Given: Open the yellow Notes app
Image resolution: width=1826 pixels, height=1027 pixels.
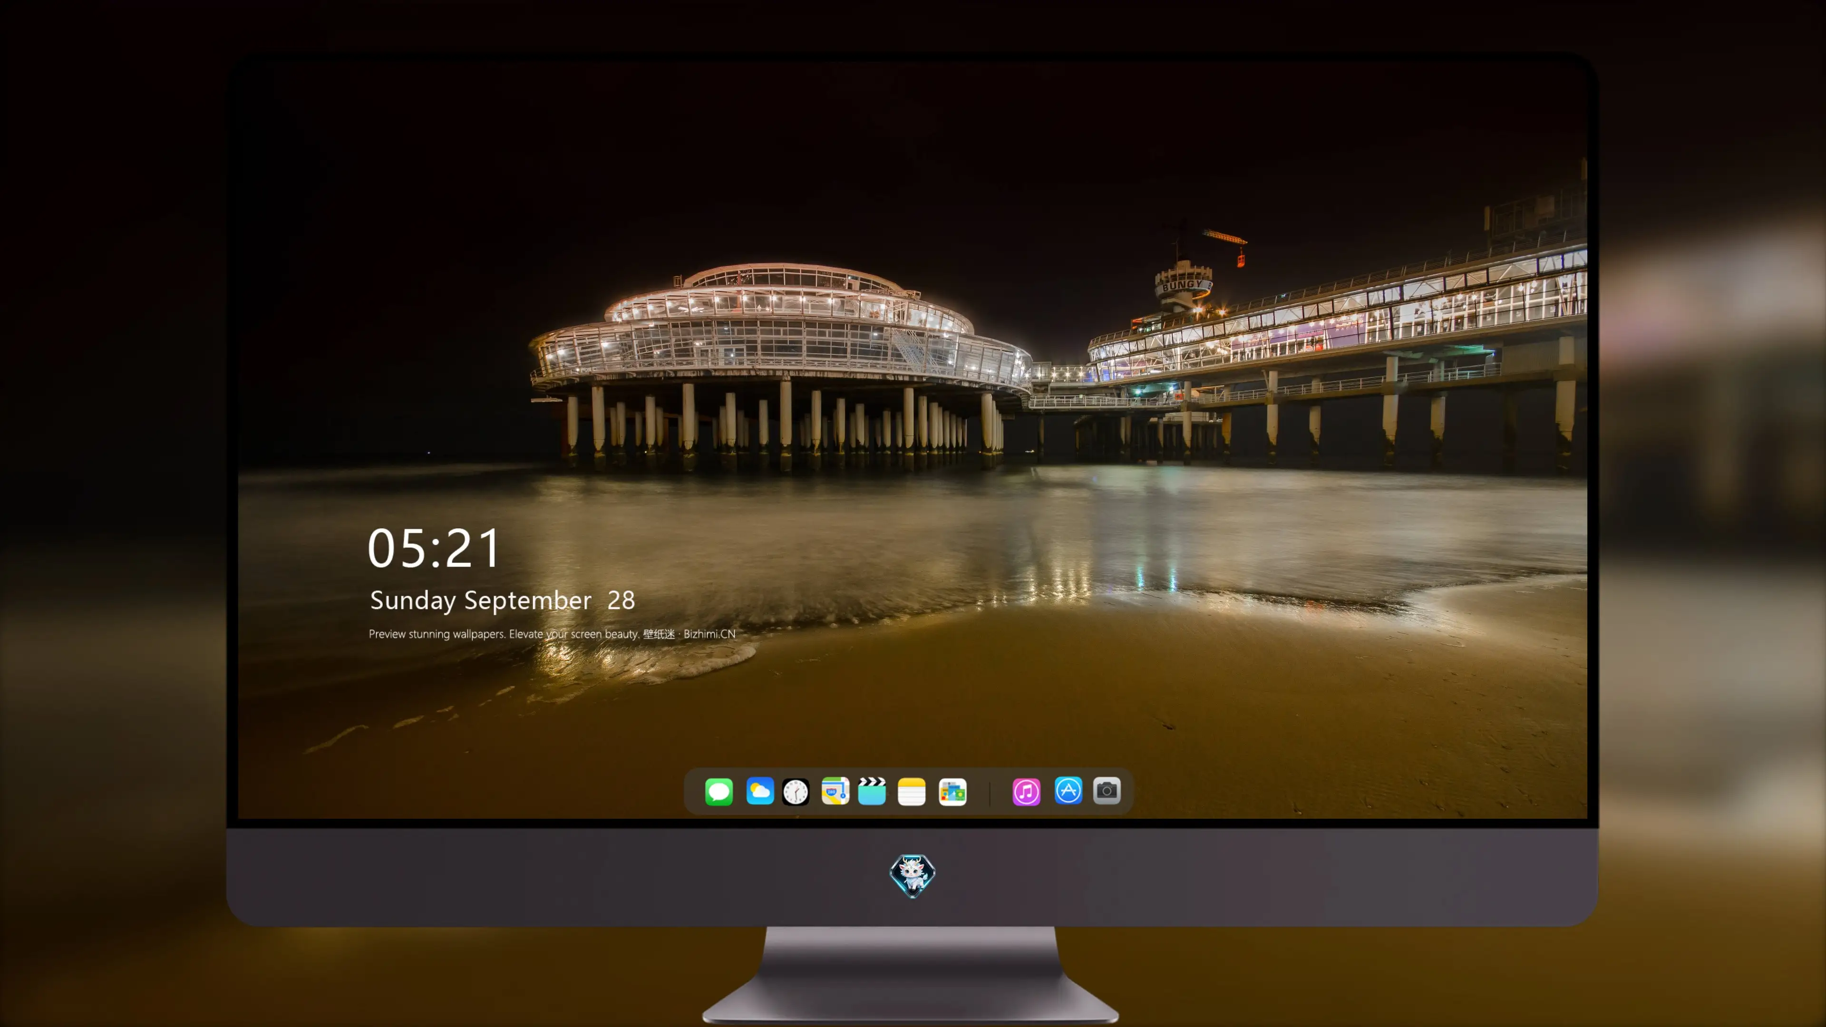Looking at the screenshot, I should pyautogui.click(x=912, y=791).
